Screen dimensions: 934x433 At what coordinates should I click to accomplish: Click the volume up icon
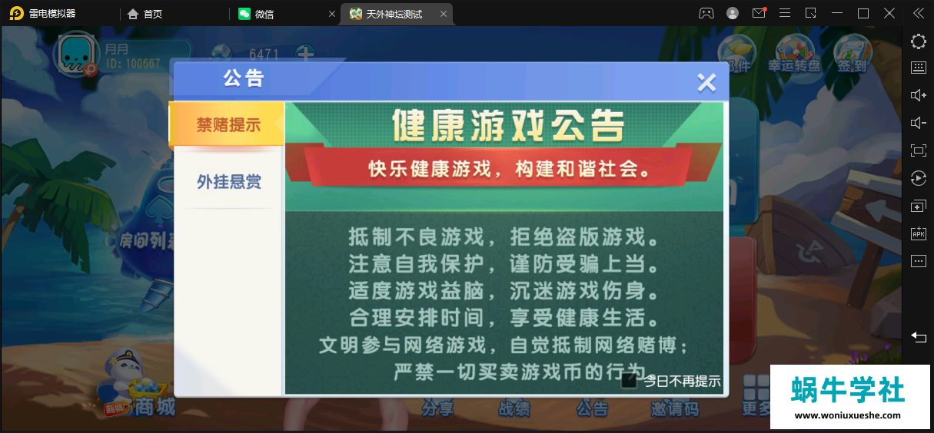click(918, 95)
